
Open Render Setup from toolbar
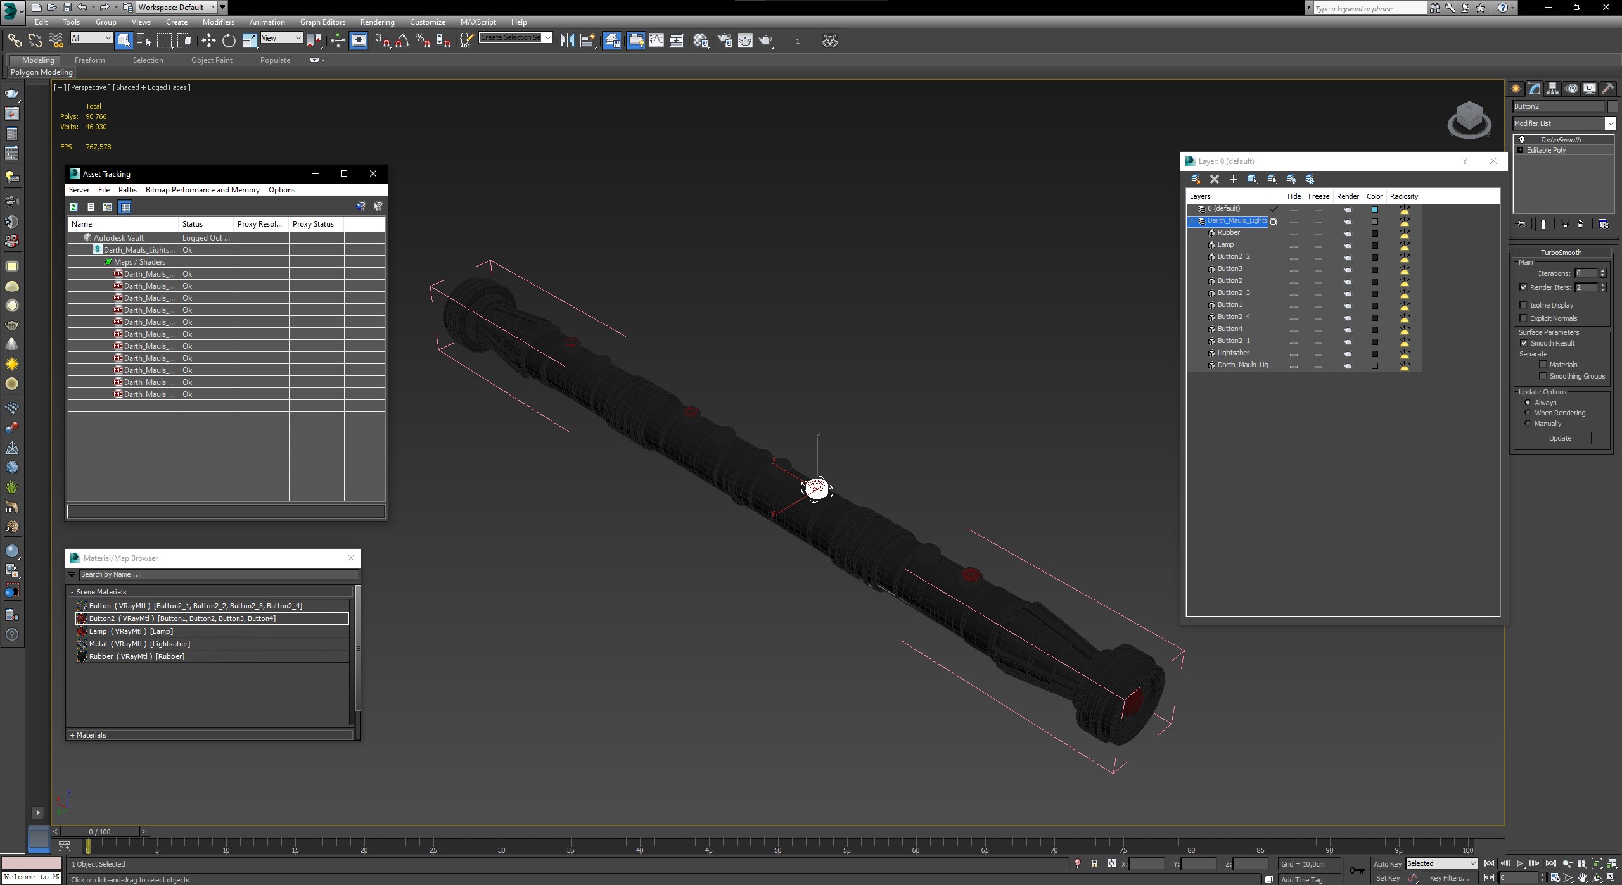[724, 41]
